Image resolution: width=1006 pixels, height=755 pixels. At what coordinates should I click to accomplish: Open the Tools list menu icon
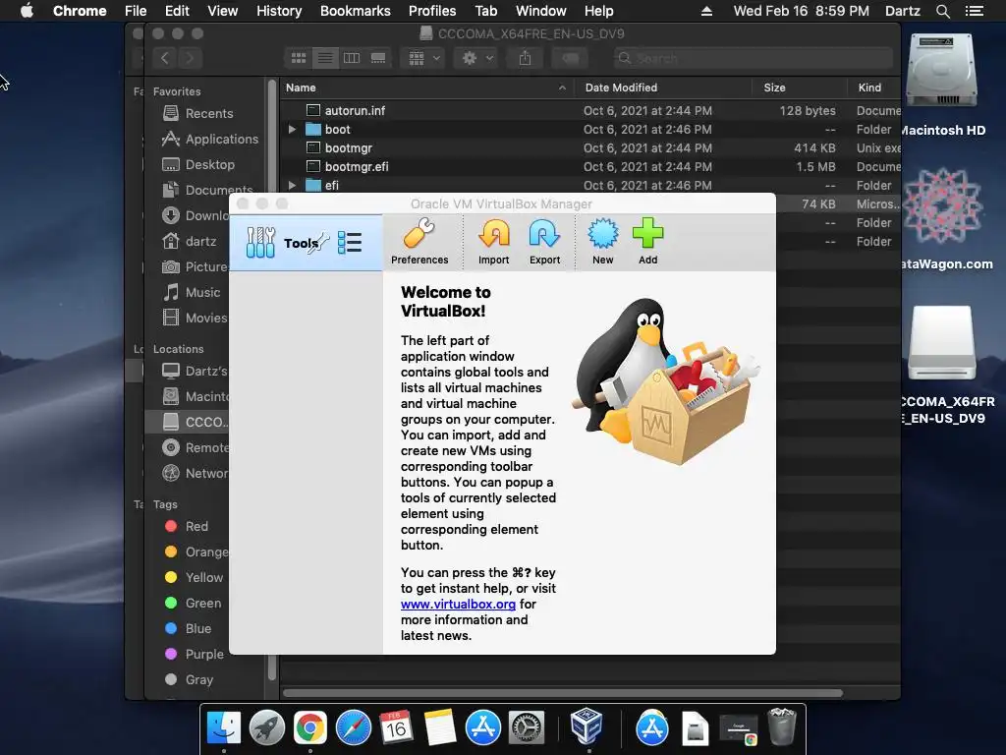tap(350, 243)
